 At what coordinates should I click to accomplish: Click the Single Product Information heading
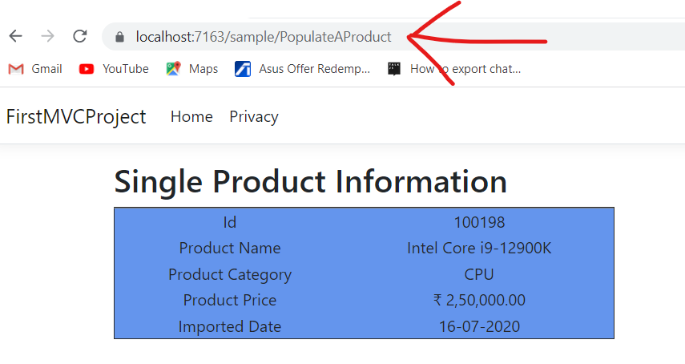click(x=310, y=181)
